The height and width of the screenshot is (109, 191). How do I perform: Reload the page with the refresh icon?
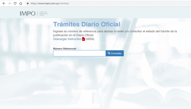pos(15,3)
